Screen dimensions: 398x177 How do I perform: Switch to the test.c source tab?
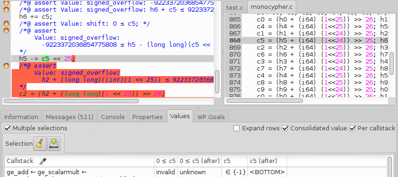point(234,8)
